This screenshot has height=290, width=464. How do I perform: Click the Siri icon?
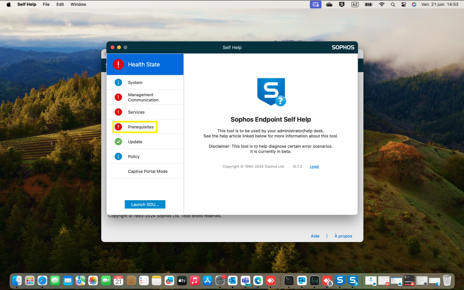click(414, 5)
